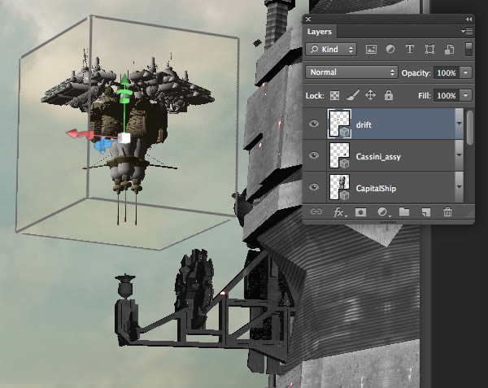Filter layers by type layers icon
Image resolution: width=488 pixels, height=388 pixels.
tap(410, 49)
